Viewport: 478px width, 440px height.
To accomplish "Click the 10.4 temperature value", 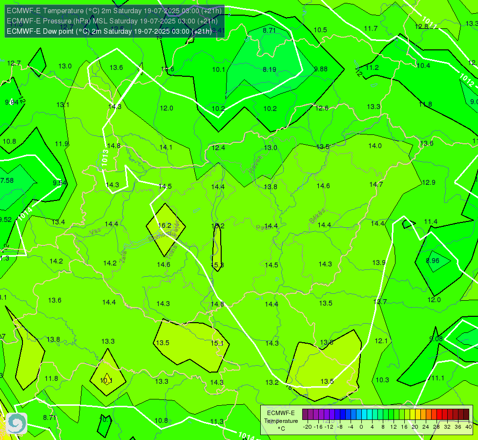I will 423,66.
